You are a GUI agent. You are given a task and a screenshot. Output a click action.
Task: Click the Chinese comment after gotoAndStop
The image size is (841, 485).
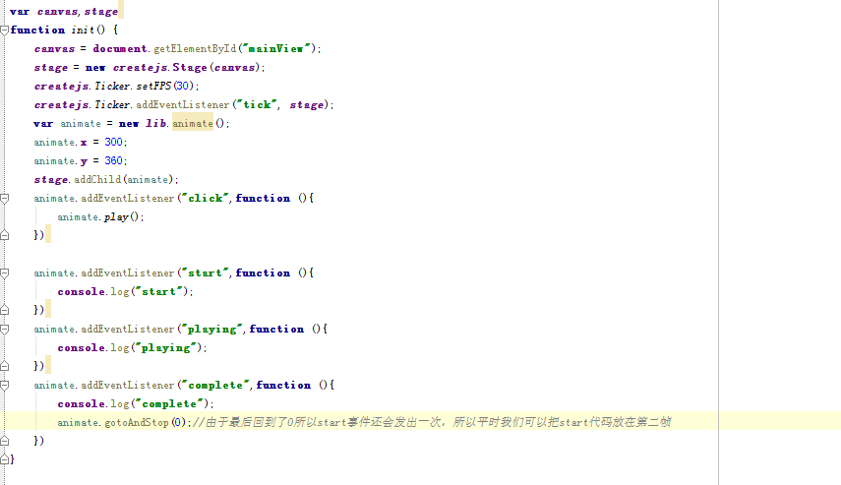(x=433, y=422)
